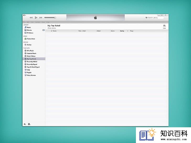
Task: Open the Store menu
Action: 43,22
